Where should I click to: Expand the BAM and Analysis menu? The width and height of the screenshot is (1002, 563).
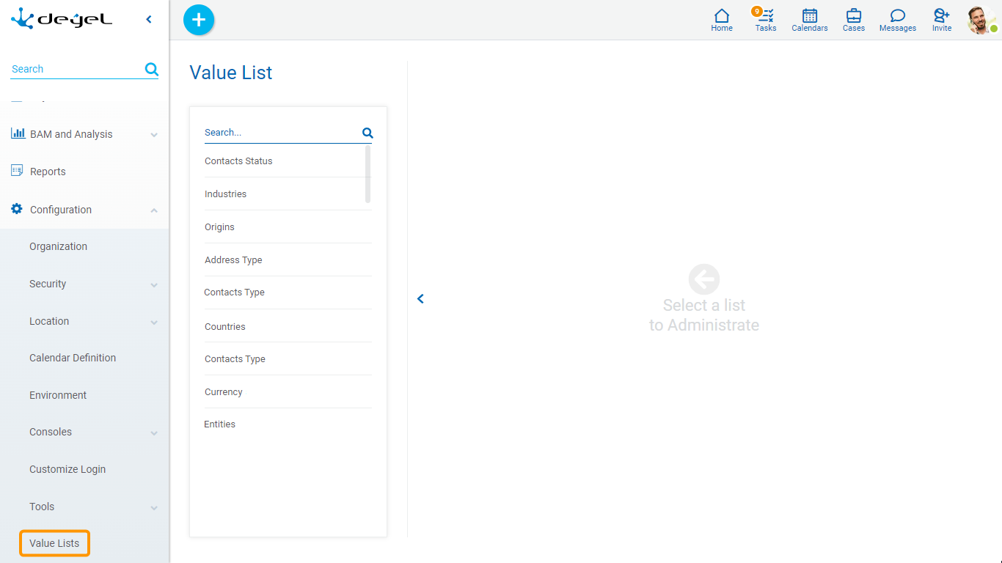[154, 135]
